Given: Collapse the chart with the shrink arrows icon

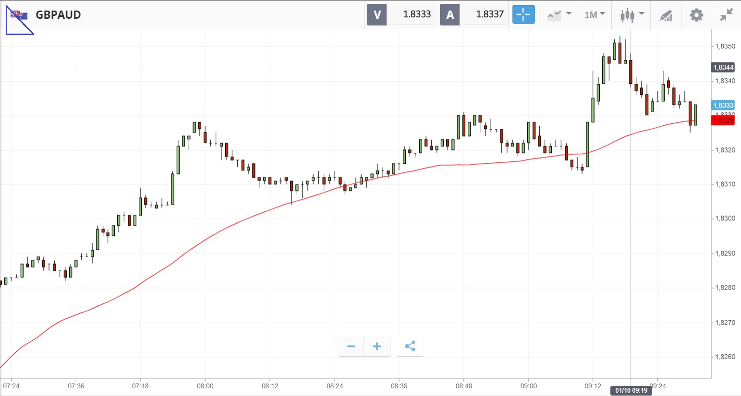Looking at the screenshot, I should tap(726, 15).
